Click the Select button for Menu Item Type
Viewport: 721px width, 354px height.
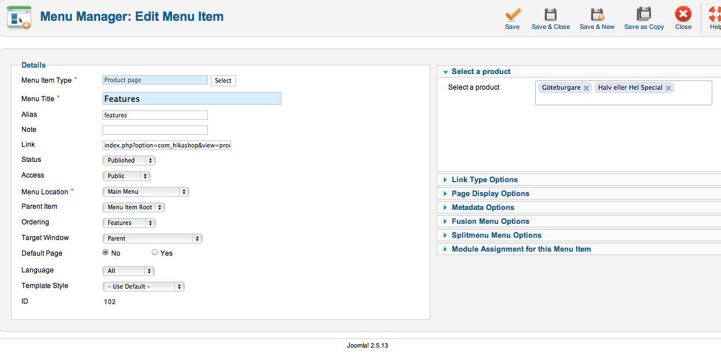(x=223, y=81)
